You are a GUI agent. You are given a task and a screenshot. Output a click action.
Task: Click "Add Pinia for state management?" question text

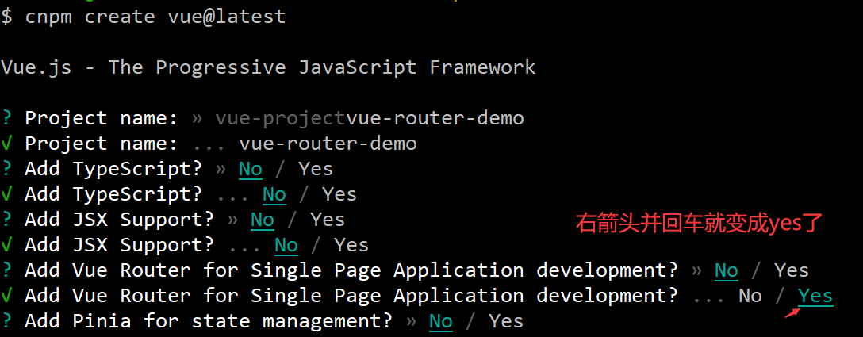point(209,321)
